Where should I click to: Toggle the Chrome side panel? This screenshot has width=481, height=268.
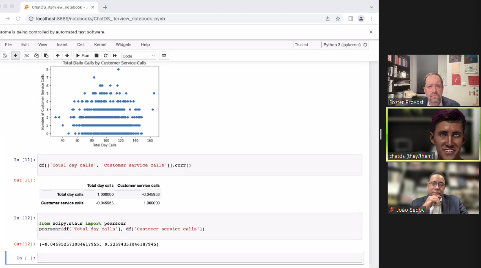coord(351,19)
